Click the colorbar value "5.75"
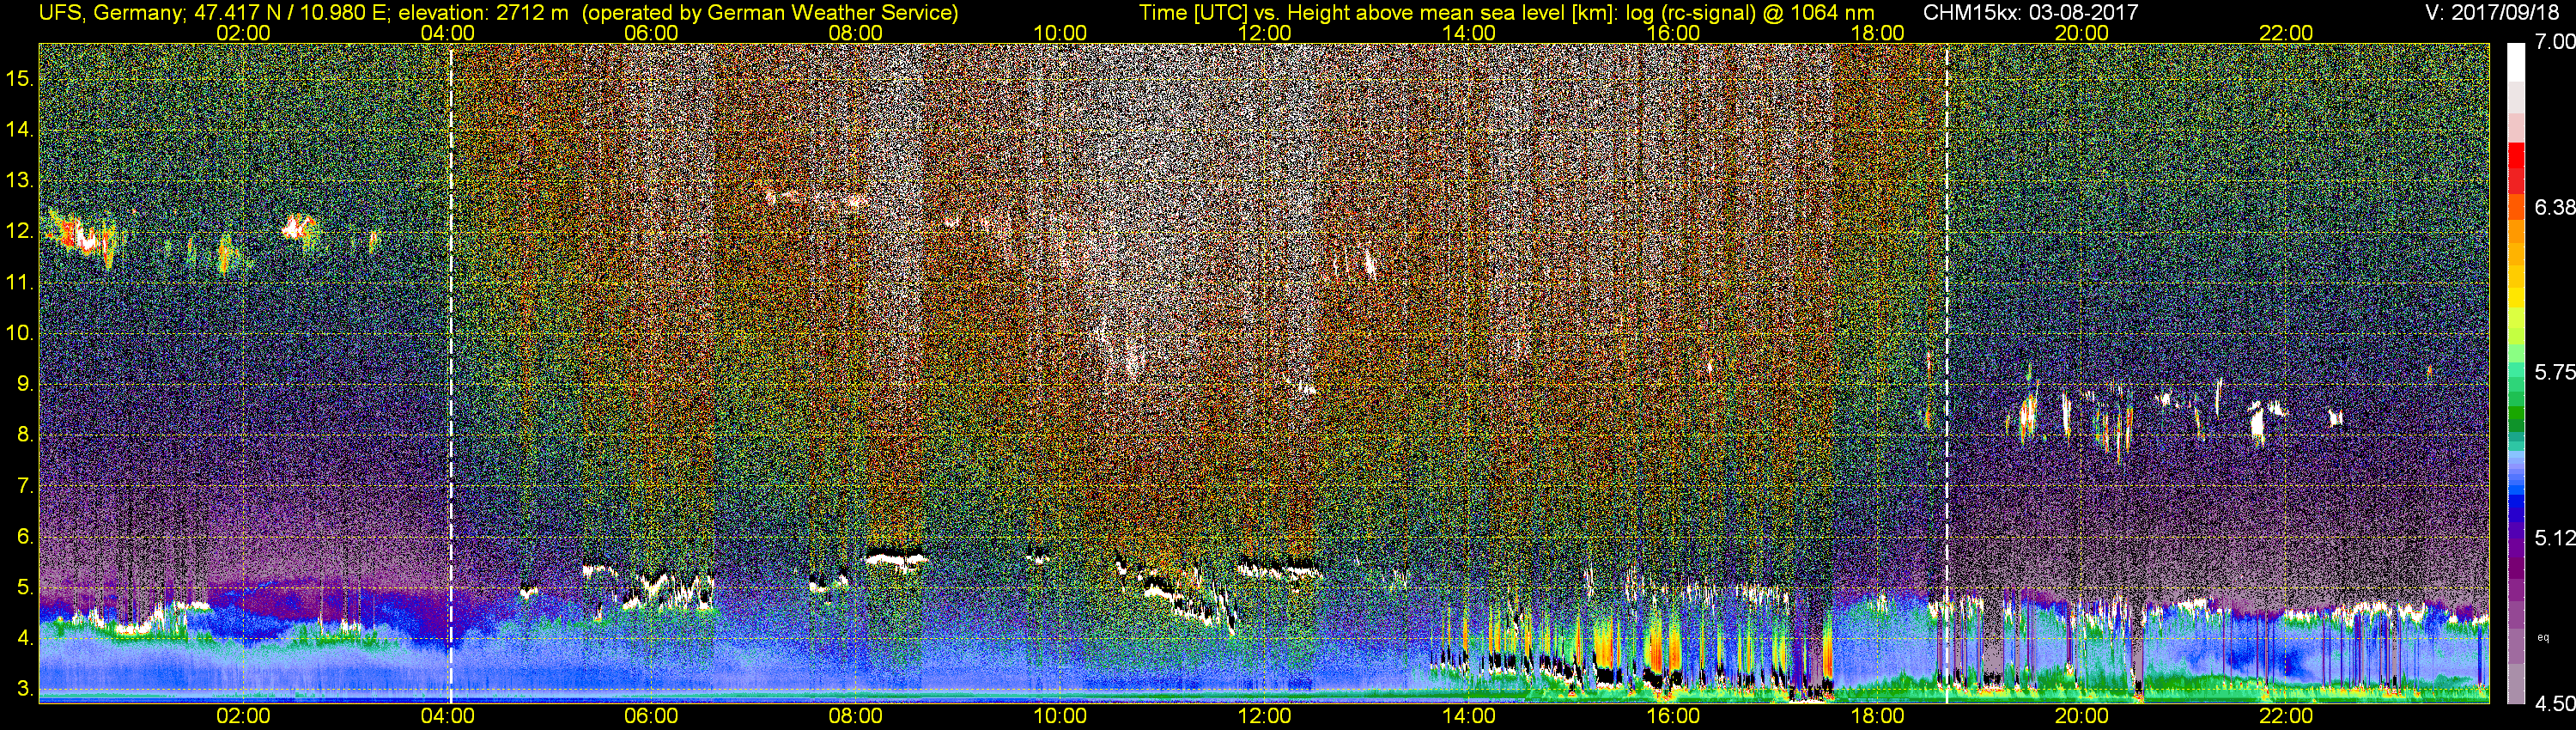Screen dimensions: 2576x730 pyautogui.click(x=2555, y=372)
